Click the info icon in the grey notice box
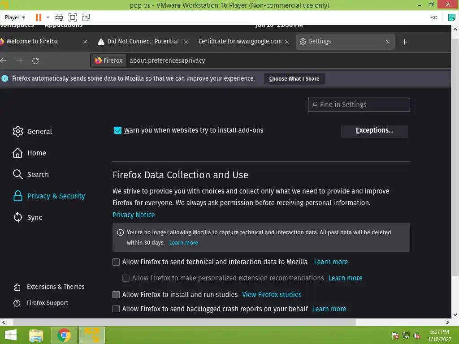 120,232
